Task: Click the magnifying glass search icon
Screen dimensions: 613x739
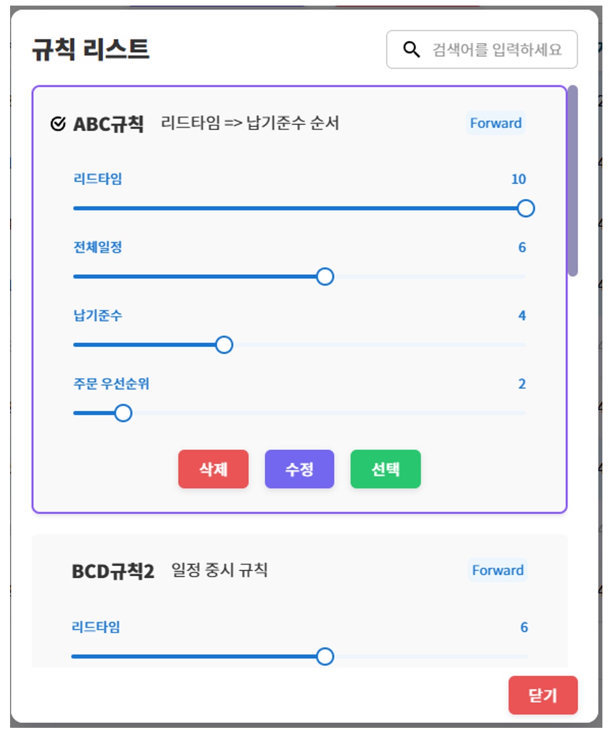Action: click(x=412, y=49)
